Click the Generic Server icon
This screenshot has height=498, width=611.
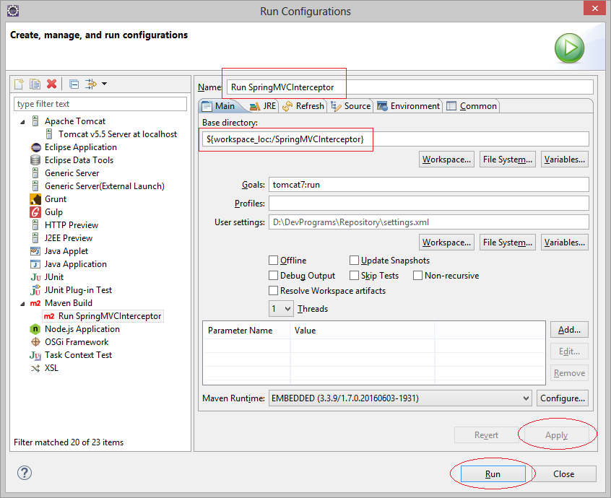click(35, 173)
